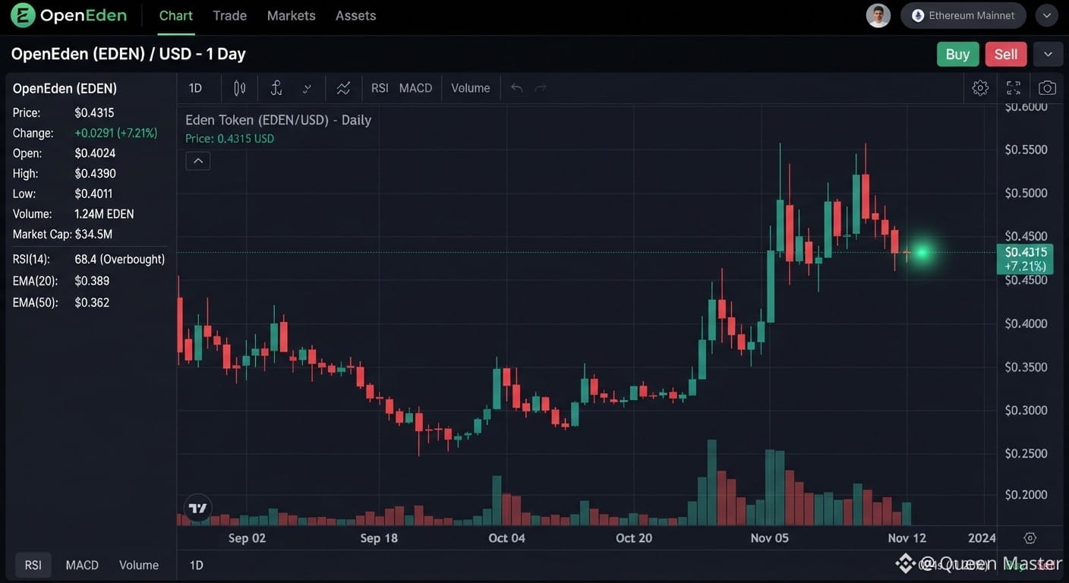Open the user profile avatar
The image size is (1069, 583).
(878, 15)
